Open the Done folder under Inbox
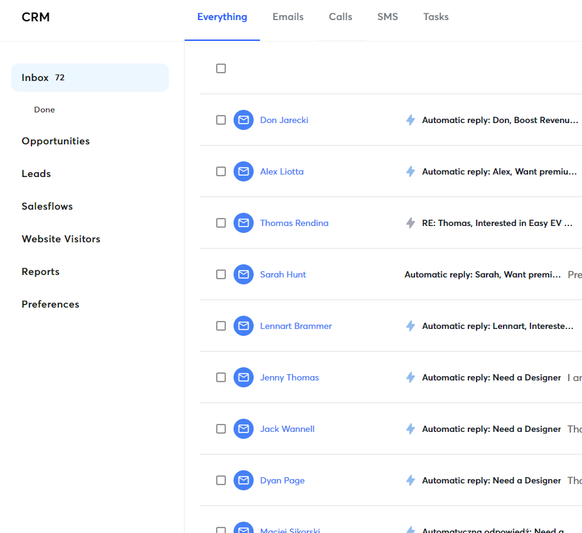This screenshot has height=533, width=582. click(x=45, y=110)
